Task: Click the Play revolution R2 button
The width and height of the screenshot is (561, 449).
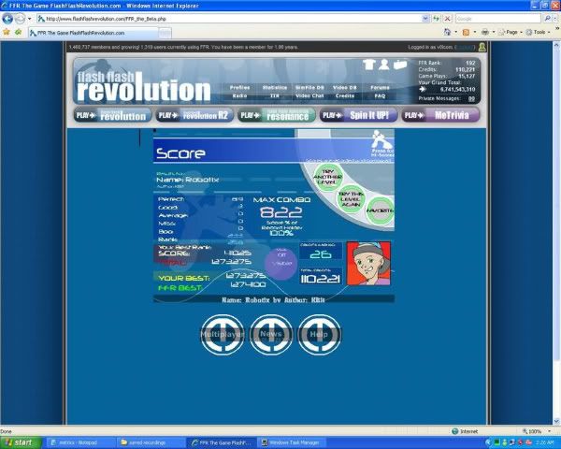Action: click(194, 115)
